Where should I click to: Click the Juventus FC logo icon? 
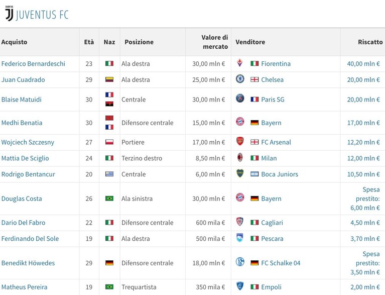pyautogui.click(x=9, y=13)
